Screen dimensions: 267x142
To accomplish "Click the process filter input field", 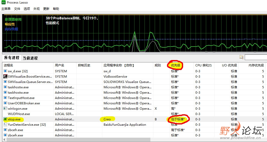I will (256, 57).
